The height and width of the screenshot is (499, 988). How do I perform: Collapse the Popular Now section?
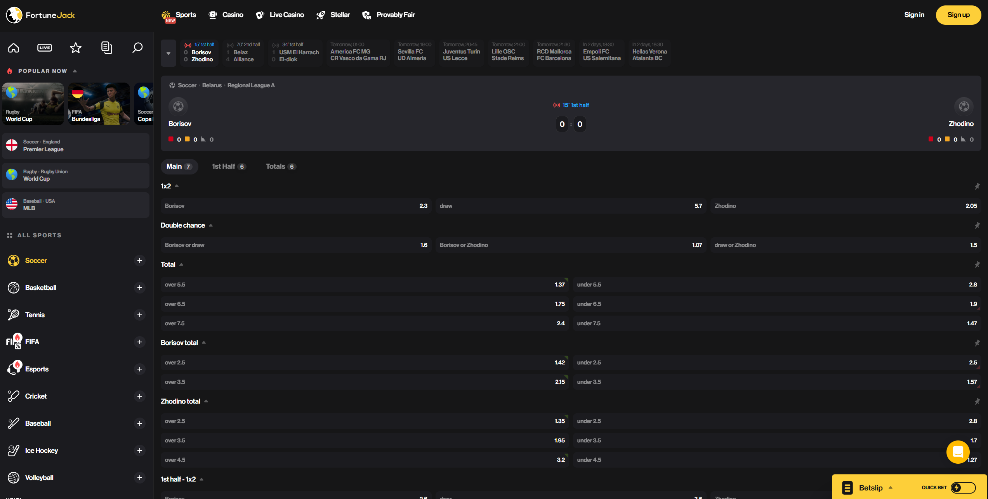tap(75, 71)
